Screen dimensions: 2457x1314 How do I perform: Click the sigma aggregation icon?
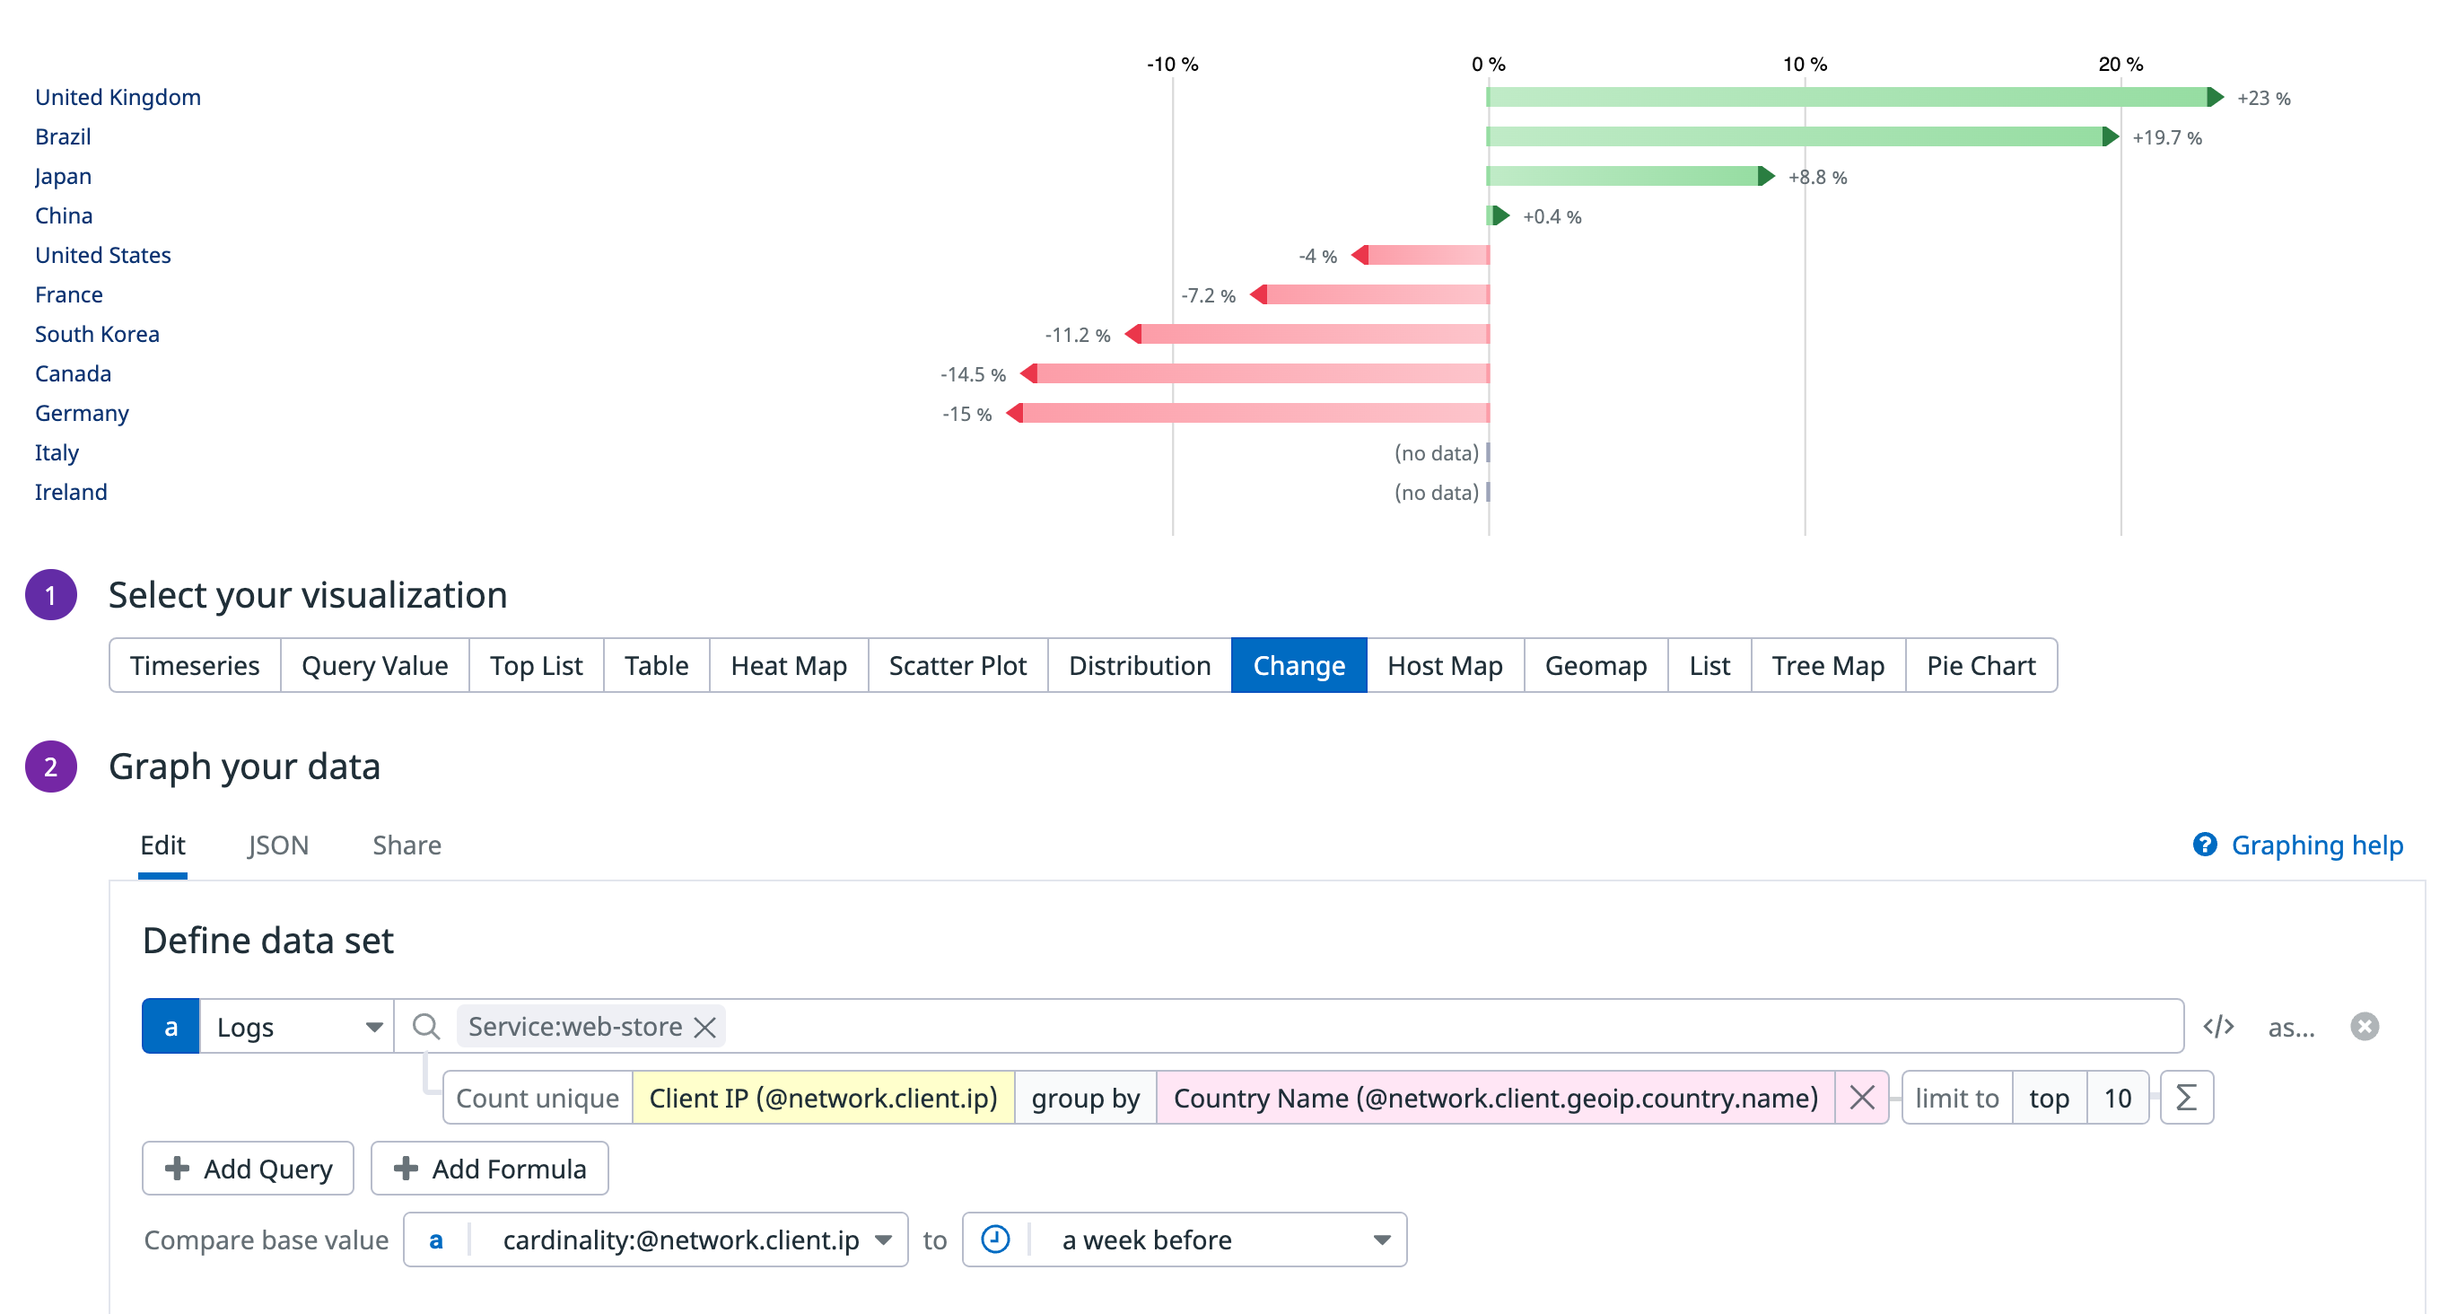pos(2185,1098)
